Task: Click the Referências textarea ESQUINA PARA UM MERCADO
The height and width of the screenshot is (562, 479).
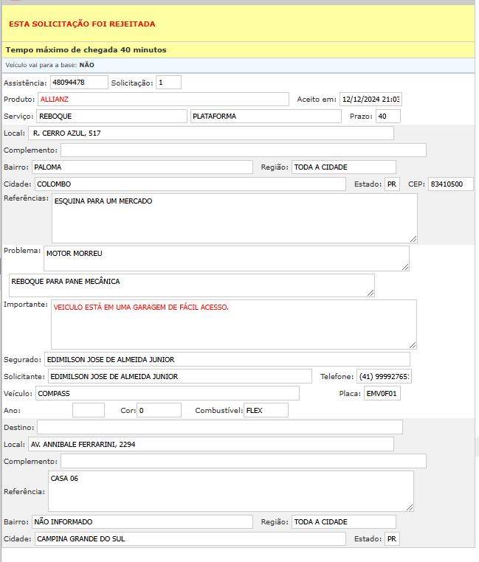Action: 235,218
